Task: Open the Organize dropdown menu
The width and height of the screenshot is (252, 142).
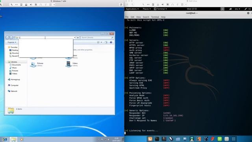Action: coord(12,42)
